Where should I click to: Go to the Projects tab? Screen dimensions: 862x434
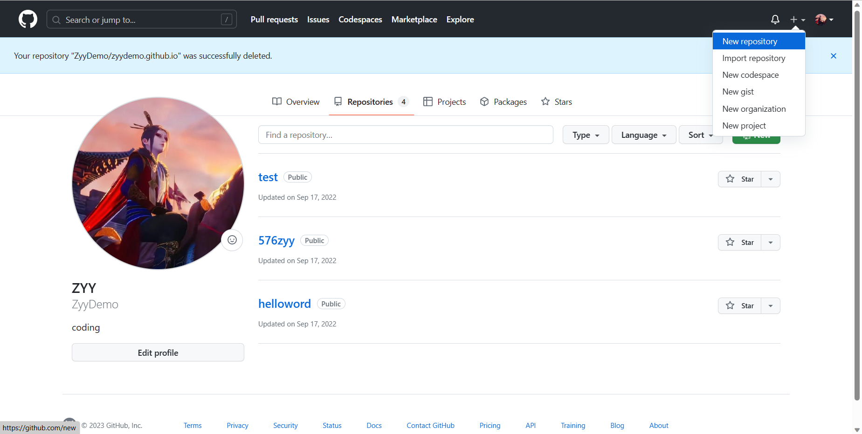444,102
